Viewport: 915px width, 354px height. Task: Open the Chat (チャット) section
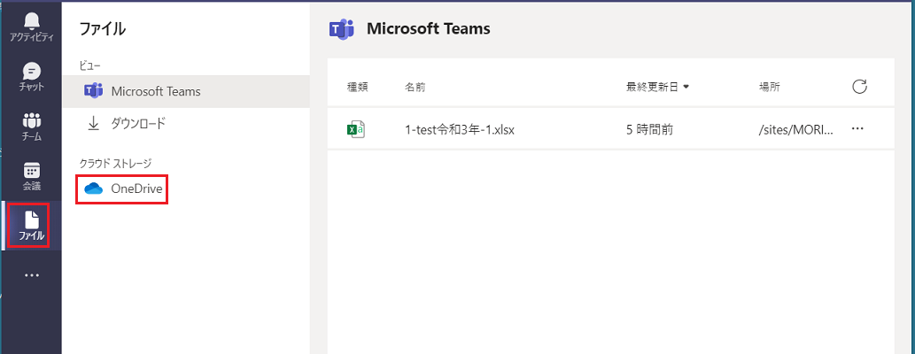(x=32, y=77)
